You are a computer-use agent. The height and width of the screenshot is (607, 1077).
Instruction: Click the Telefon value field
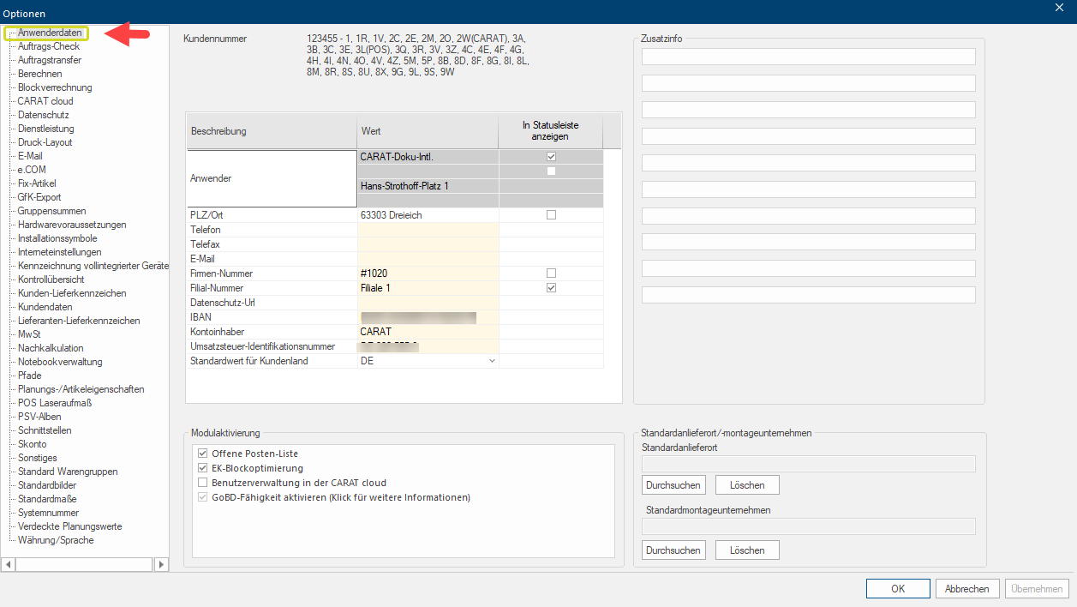tap(428, 230)
